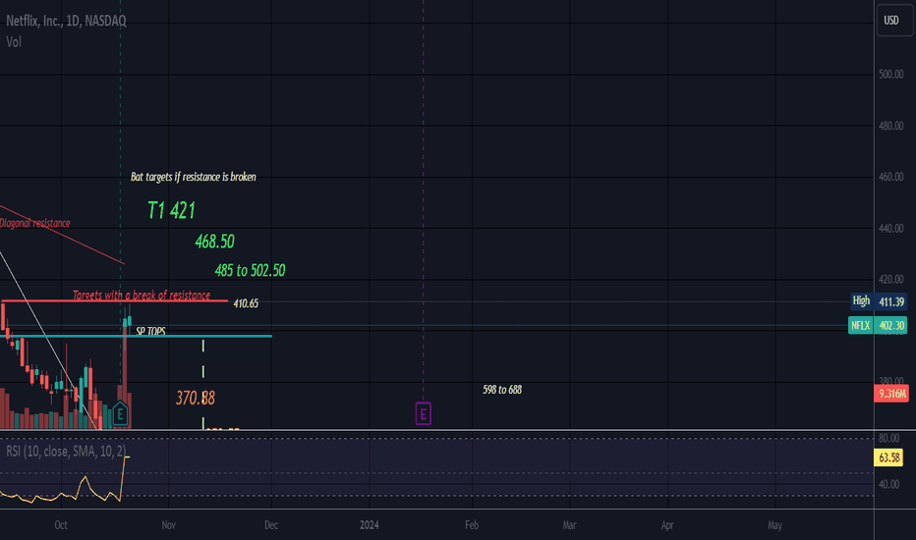
Task: Click the Vol indicator label
Action: (x=14, y=42)
